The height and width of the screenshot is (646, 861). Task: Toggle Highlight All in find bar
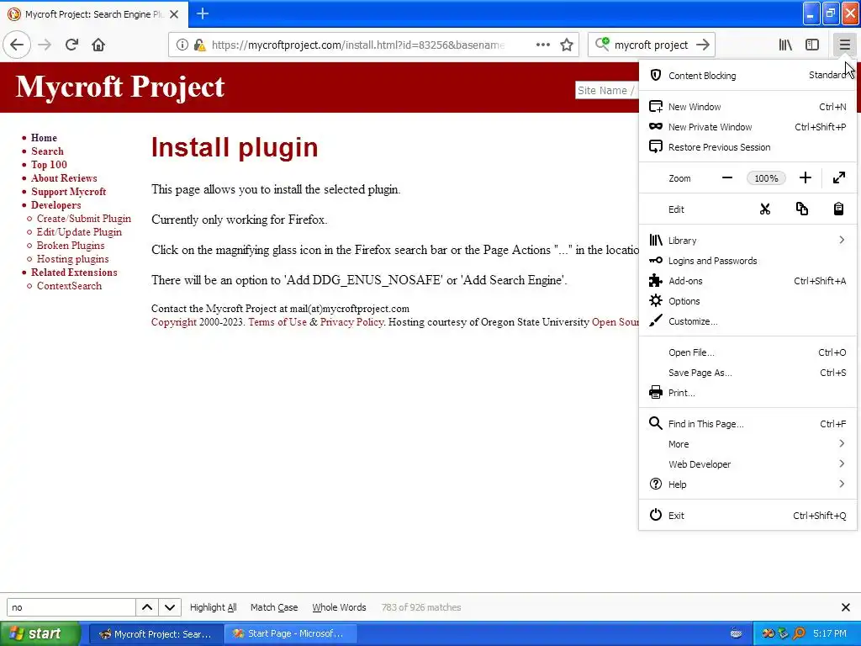click(213, 607)
